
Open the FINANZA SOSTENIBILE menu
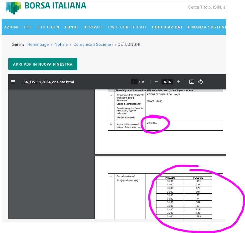[x=207, y=27]
